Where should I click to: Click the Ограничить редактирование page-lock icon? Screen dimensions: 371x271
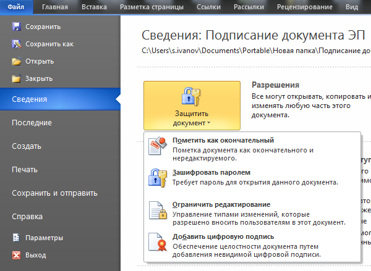coord(158,210)
